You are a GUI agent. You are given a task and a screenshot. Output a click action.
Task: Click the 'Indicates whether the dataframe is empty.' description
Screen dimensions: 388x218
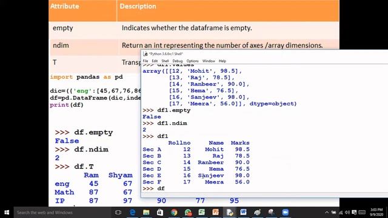click(x=187, y=28)
